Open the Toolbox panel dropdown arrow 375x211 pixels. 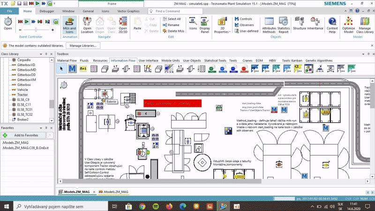(x=363, y=54)
